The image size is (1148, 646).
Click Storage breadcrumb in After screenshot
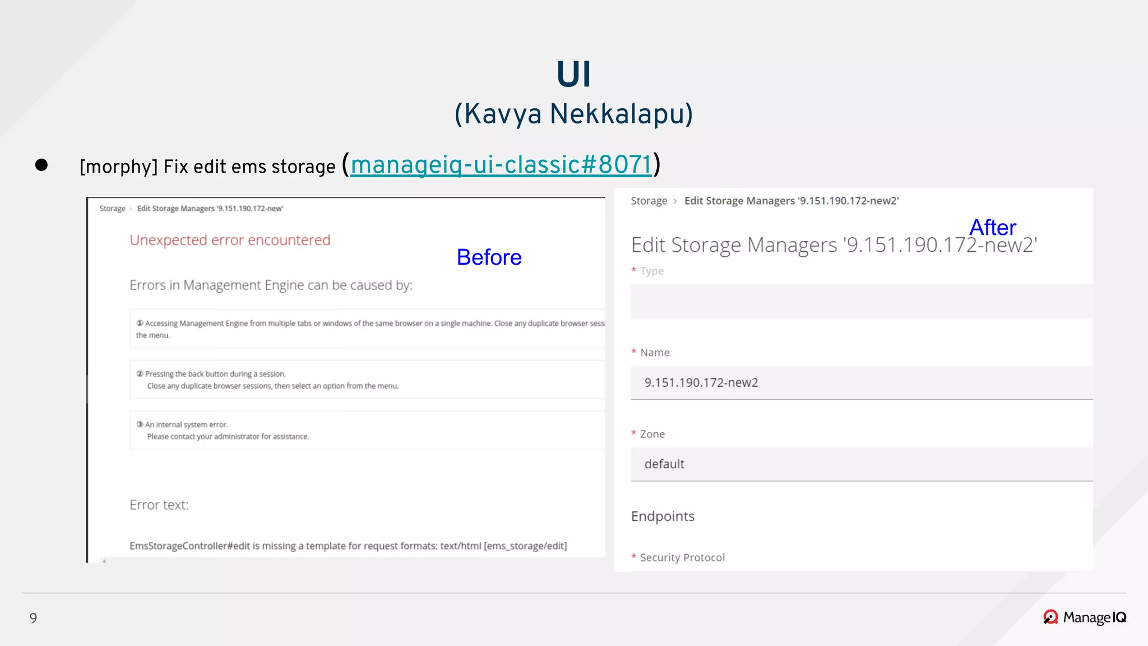649,201
